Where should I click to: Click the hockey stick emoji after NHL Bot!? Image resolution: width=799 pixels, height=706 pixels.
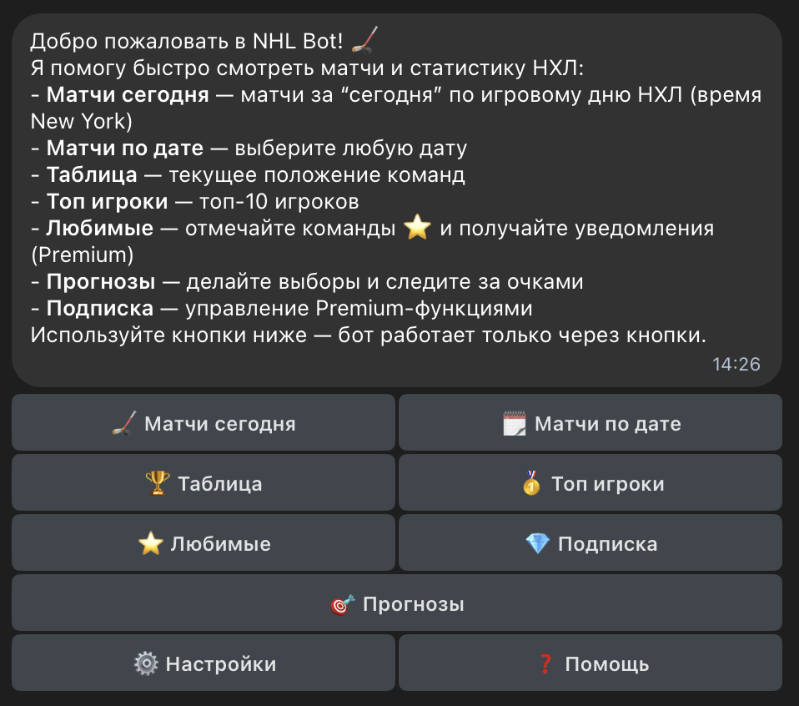(x=364, y=40)
